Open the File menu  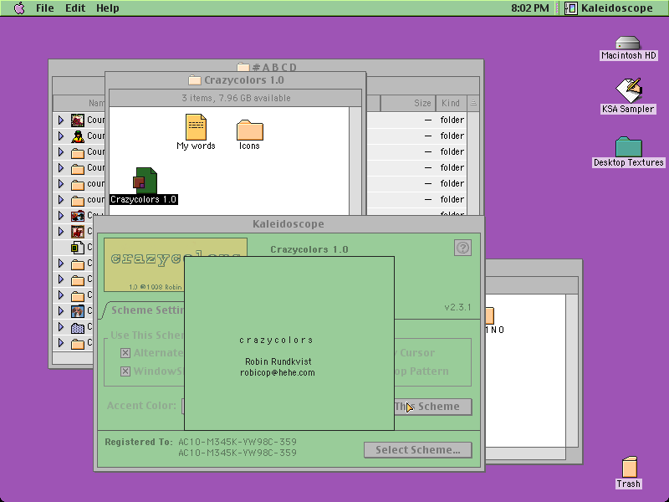point(45,8)
